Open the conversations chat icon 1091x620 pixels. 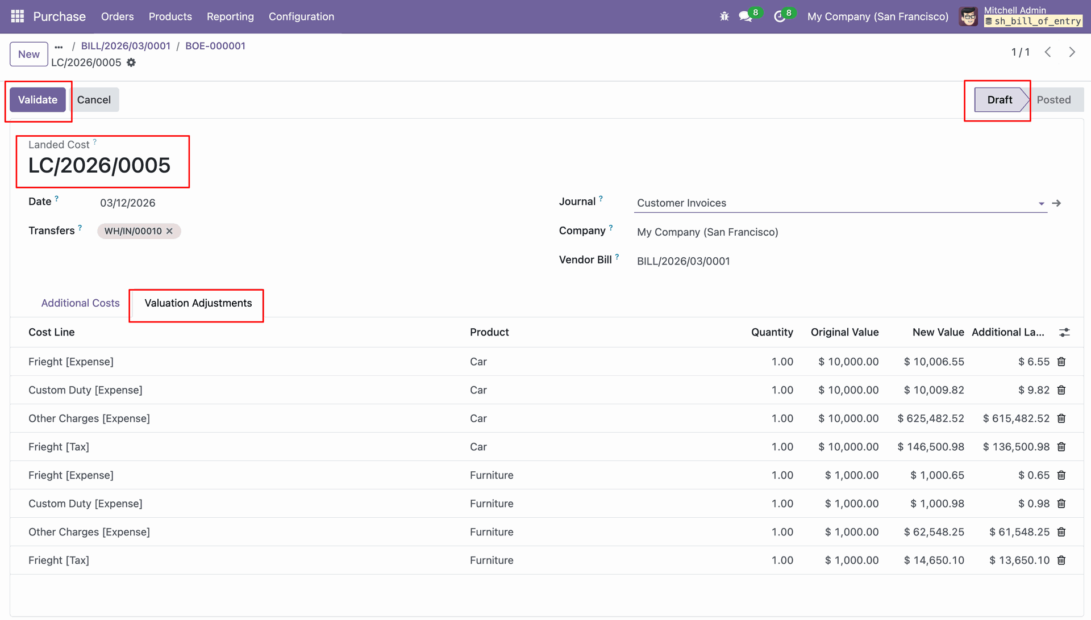pyautogui.click(x=745, y=16)
